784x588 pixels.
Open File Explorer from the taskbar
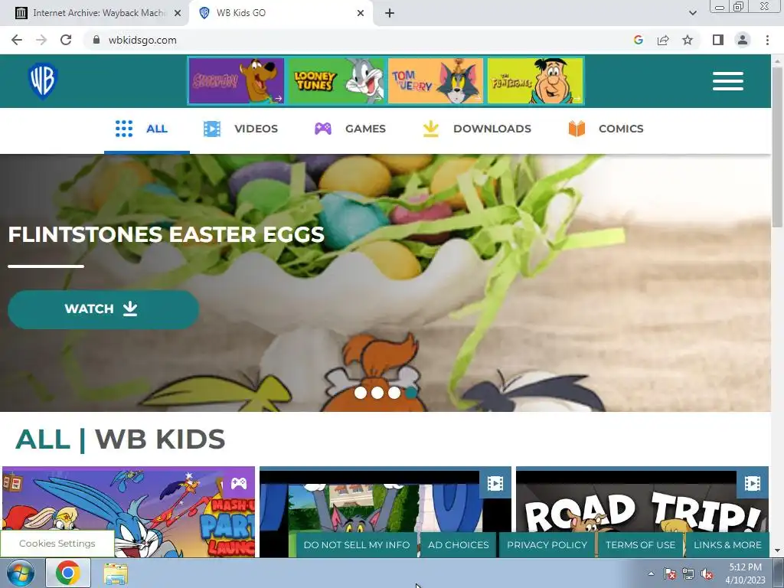[x=116, y=573]
